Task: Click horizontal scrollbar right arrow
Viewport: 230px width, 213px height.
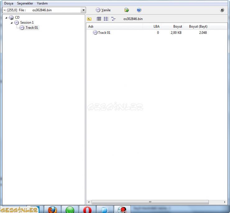Action: tap(225, 202)
